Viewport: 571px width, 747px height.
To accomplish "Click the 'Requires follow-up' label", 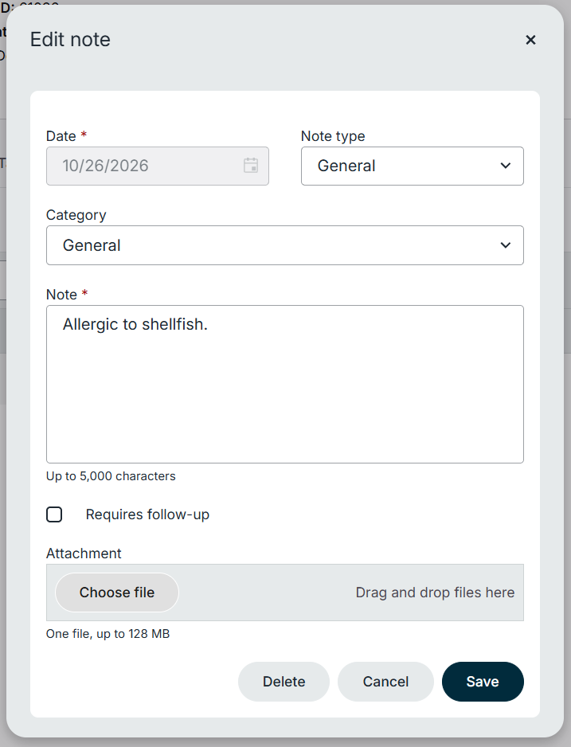I will (147, 514).
